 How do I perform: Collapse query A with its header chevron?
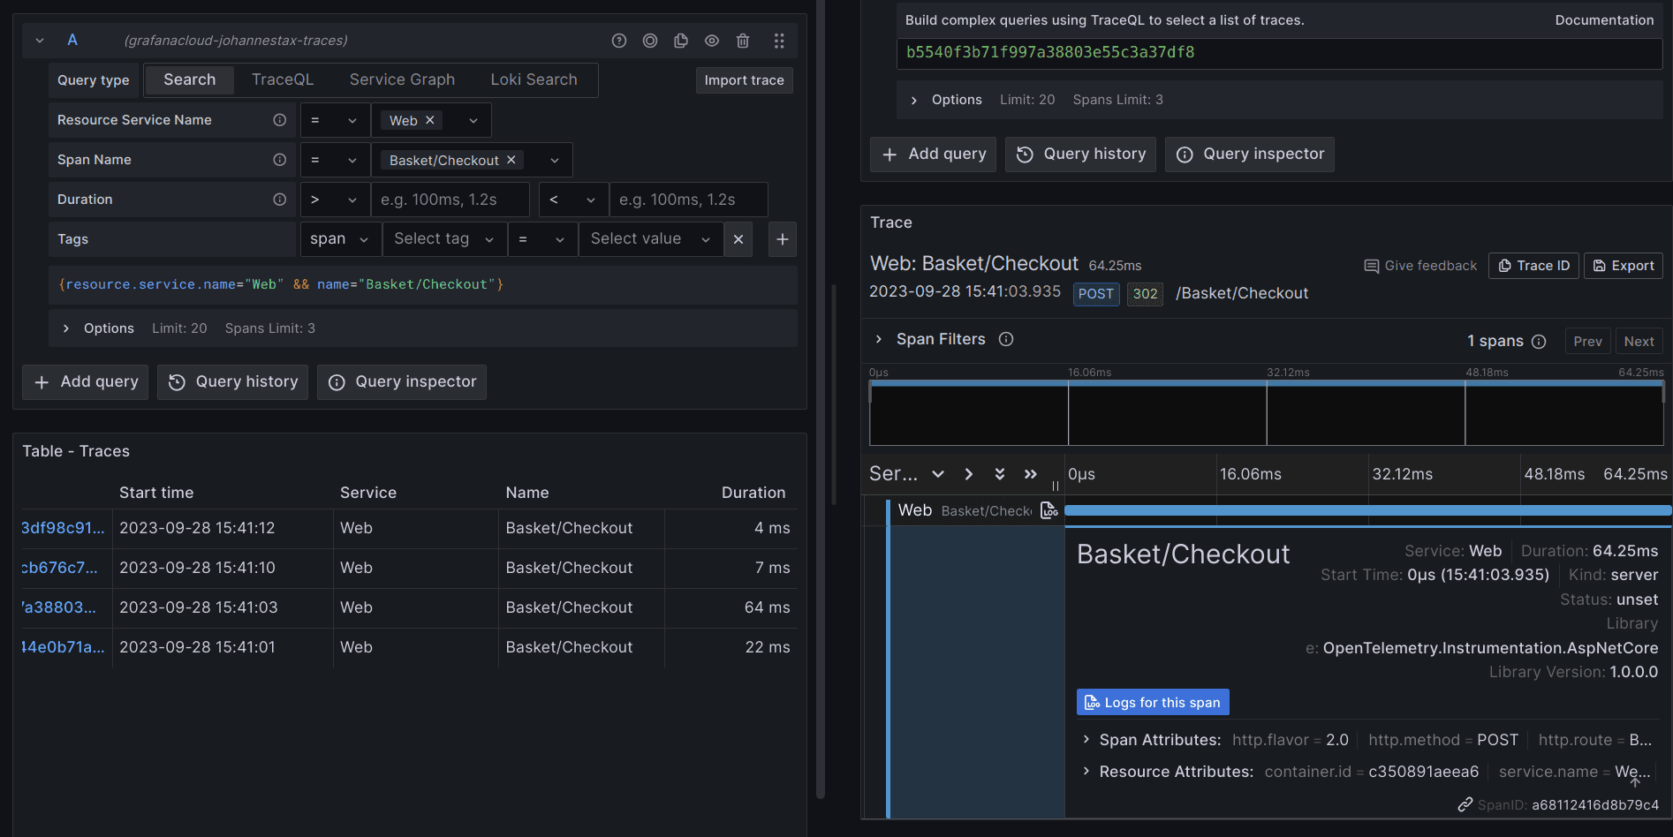coord(39,40)
